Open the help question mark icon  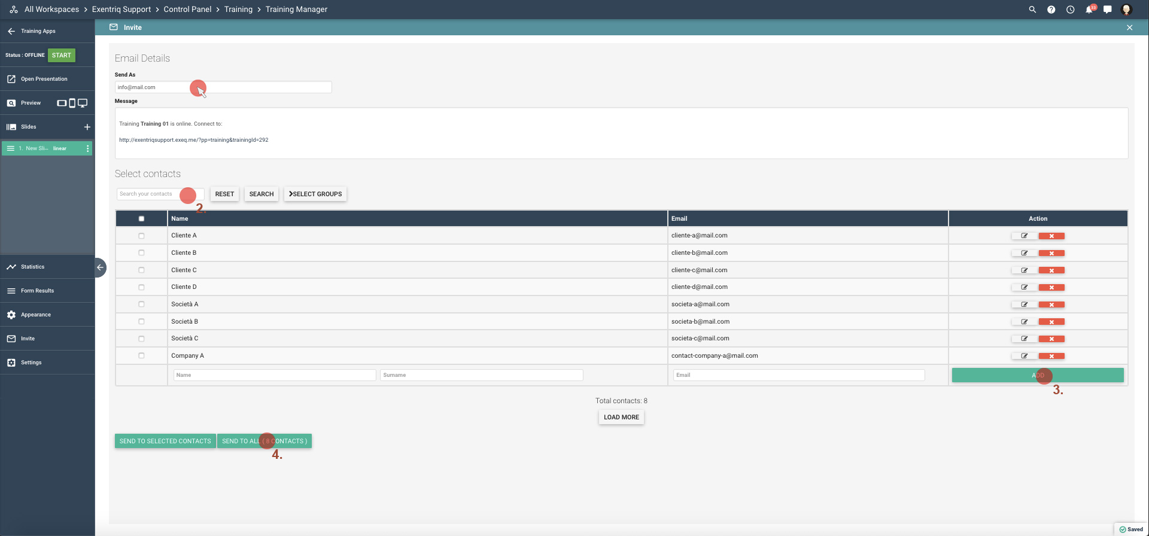pos(1051,10)
